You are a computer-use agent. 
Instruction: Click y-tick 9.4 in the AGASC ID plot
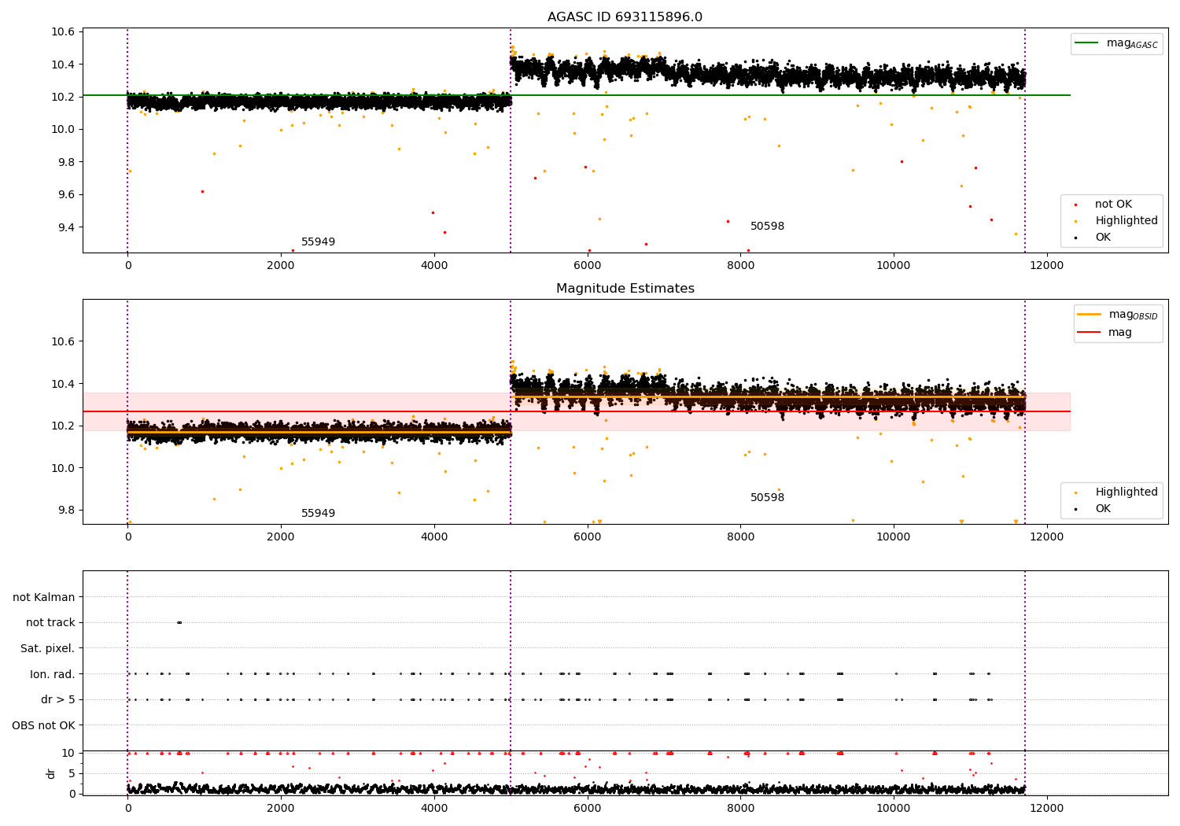click(65, 227)
